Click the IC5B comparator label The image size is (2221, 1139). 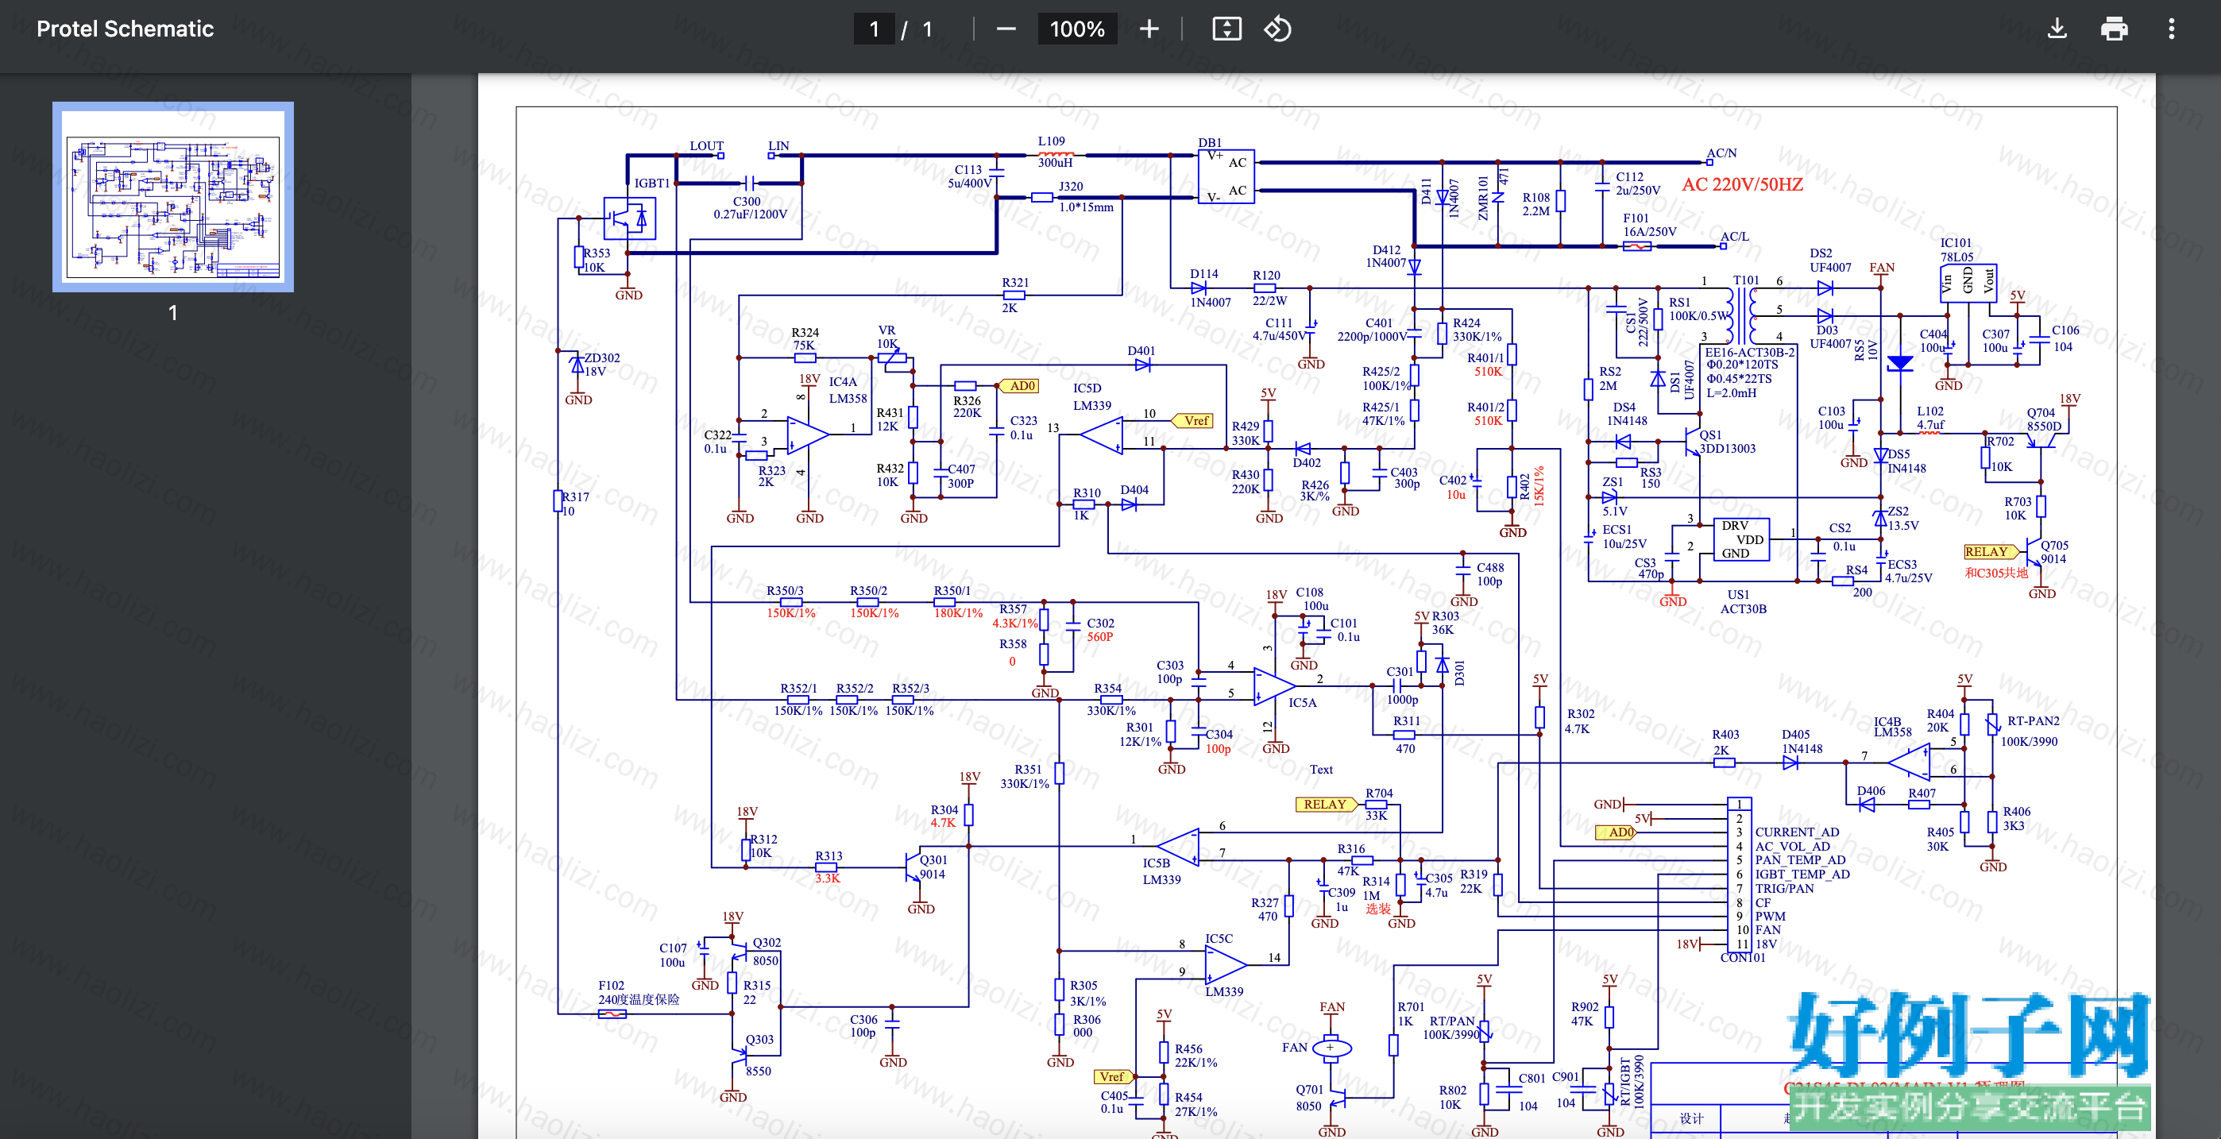[x=1157, y=863]
